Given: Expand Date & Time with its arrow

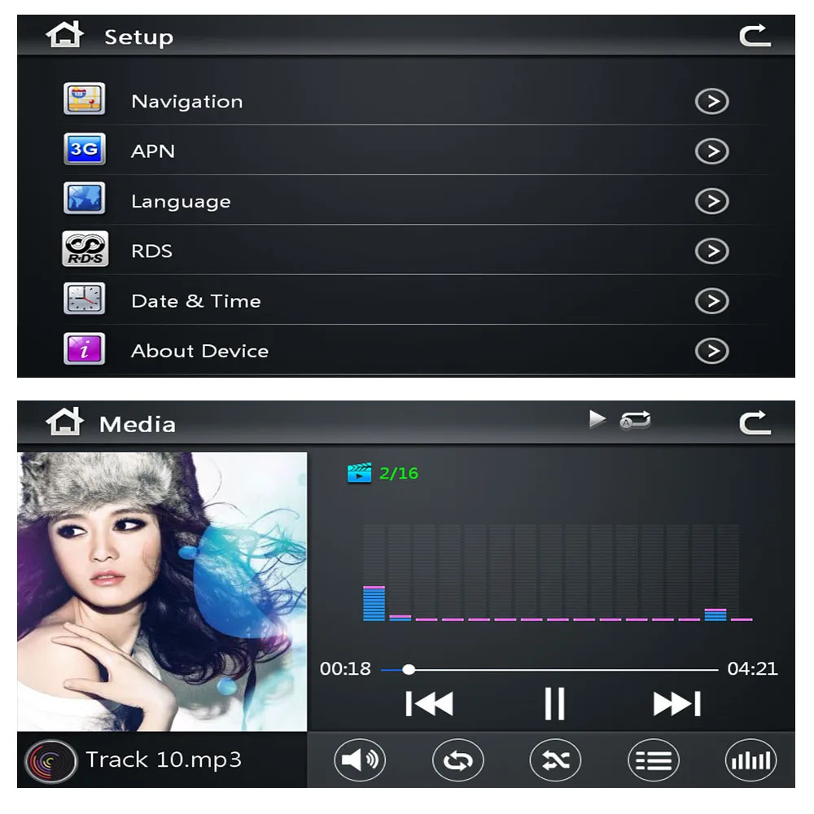Looking at the screenshot, I should click(711, 300).
